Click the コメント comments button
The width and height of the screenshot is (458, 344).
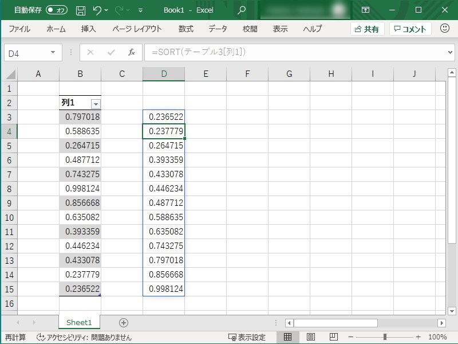(x=410, y=29)
